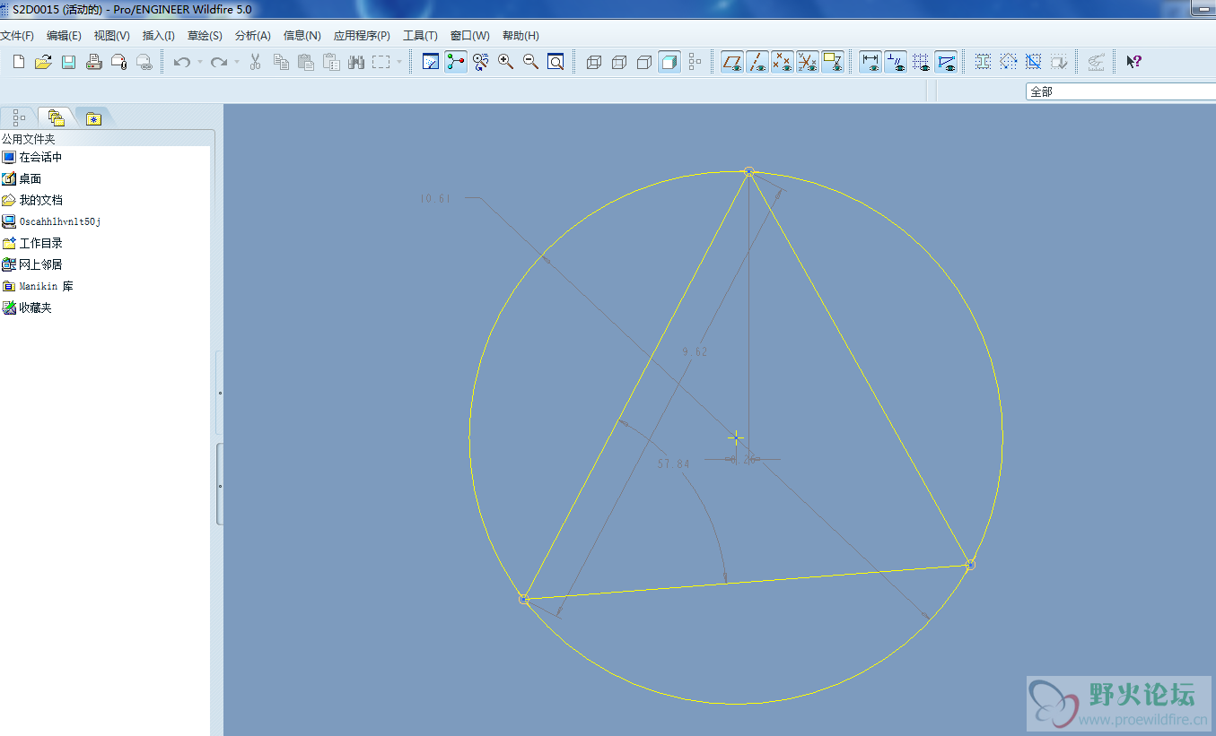
Task: Click the lower navigator sash handle
Action: click(x=220, y=485)
